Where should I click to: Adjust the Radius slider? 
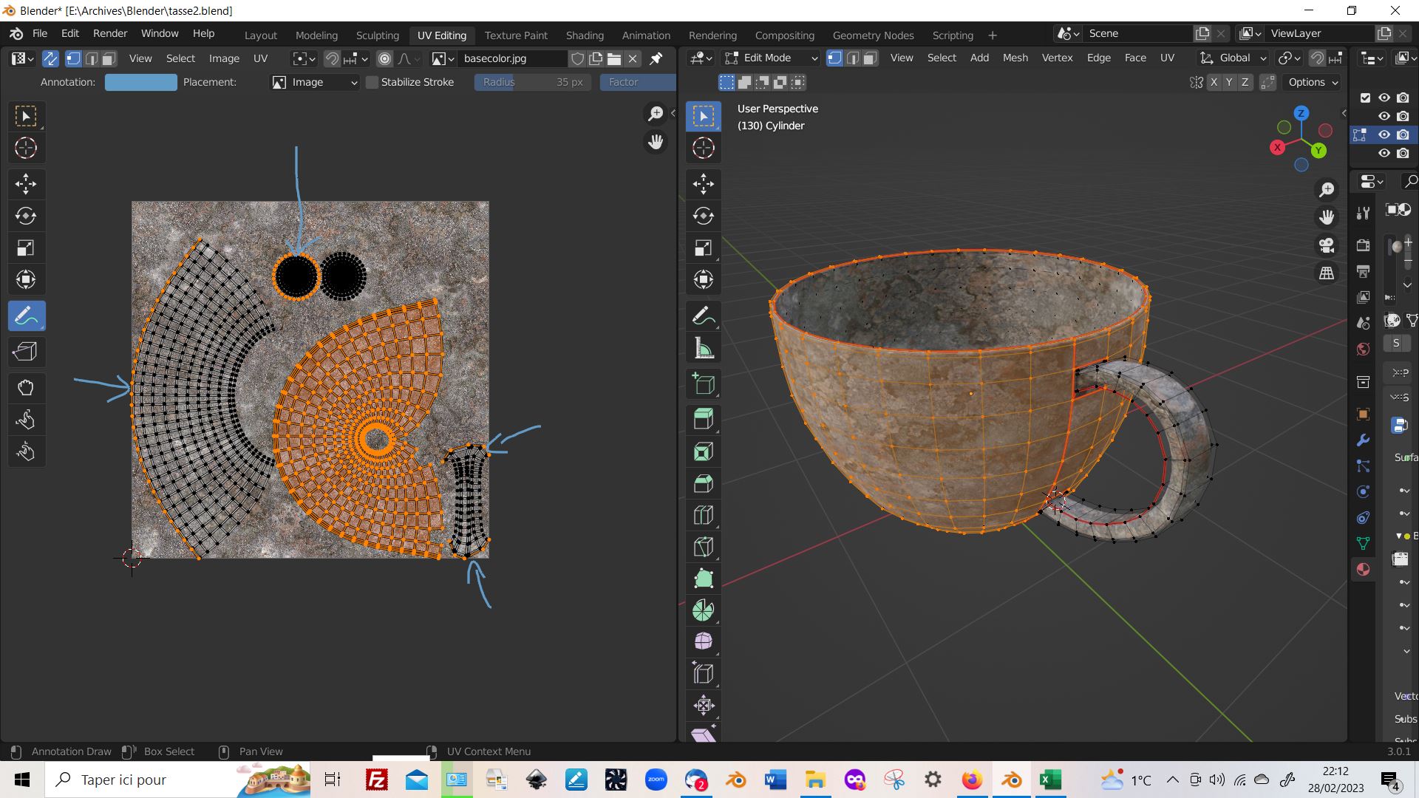click(533, 82)
